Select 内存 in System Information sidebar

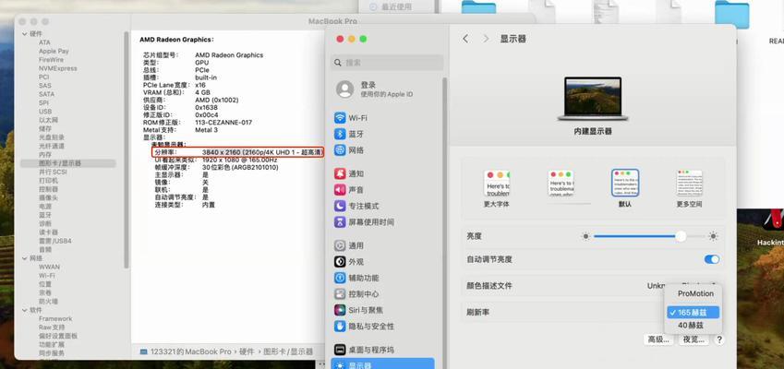tap(45, 155)
